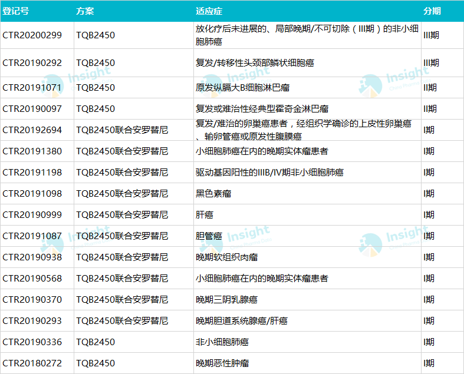464x374 pixels.
Task: Select registration number CTR20180272
Action: [x=32, y=363]
